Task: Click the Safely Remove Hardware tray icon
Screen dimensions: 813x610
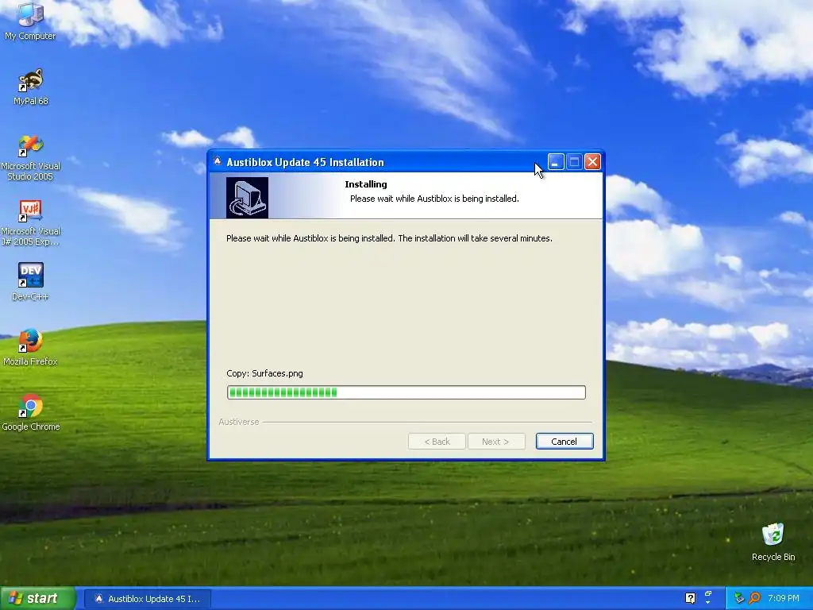Action: [739, 598]
